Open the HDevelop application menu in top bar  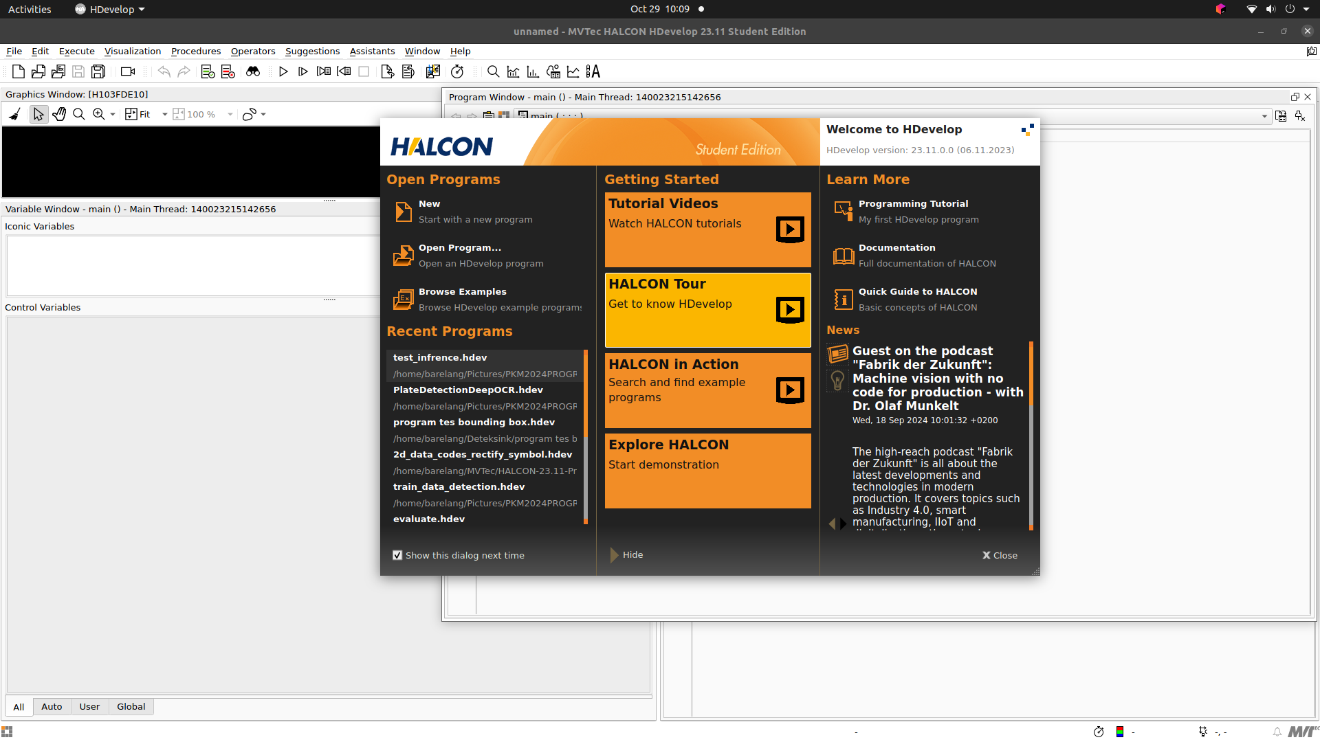(x=110, y=9)
